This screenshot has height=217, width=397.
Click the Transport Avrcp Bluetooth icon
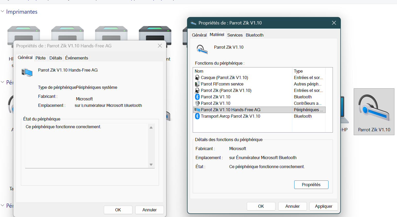197,116
